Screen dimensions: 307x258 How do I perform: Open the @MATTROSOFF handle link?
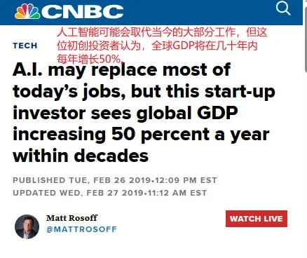(x=81, y=229)
